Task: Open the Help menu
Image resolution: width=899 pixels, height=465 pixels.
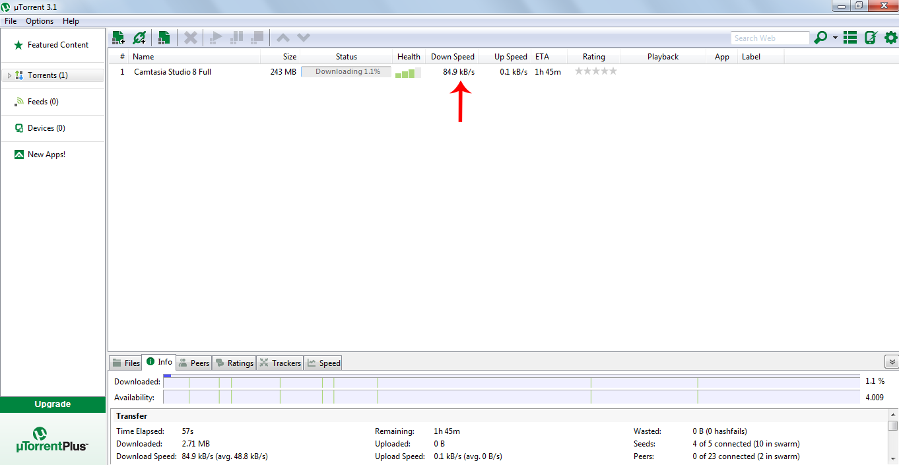Action: click(71, 21)
